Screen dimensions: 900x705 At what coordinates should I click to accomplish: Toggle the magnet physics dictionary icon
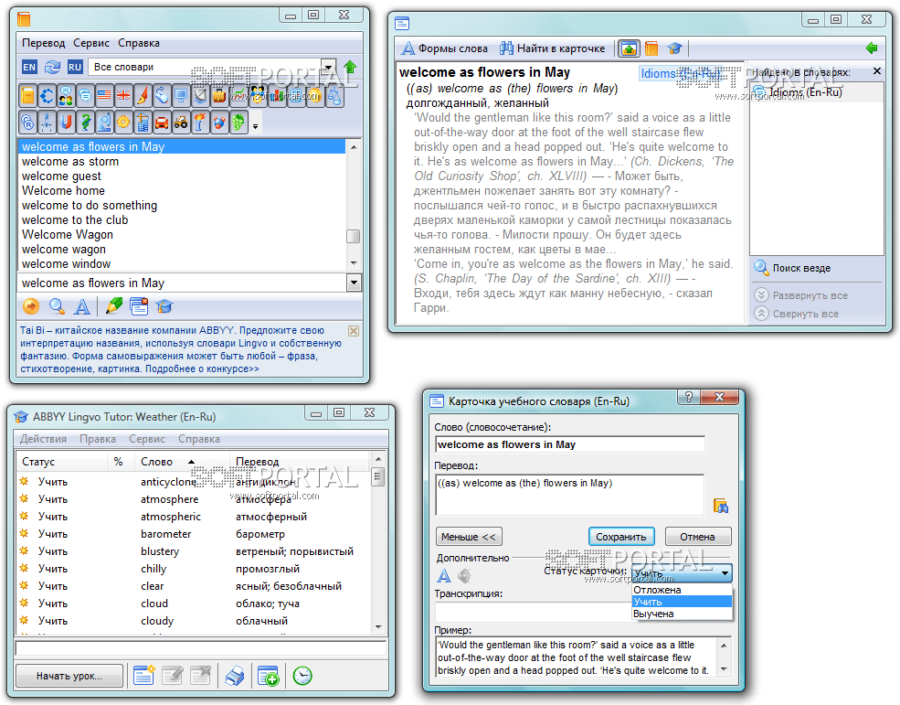click(66, 122)
